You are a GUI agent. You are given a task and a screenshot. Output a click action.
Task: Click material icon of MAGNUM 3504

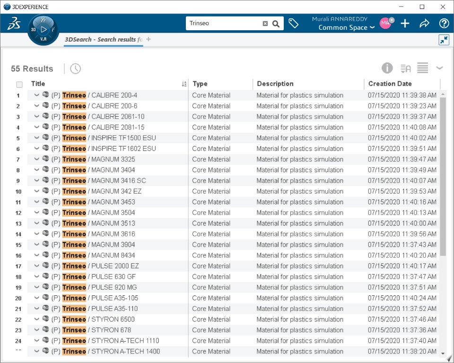coord(45,212)
